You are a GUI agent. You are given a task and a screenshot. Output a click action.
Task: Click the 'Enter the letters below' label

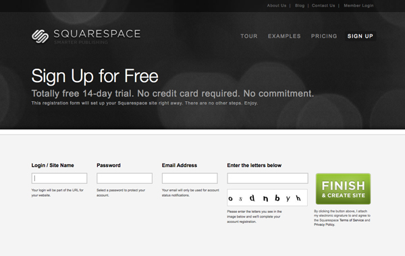pyautogui.click(x=254, y=165)
